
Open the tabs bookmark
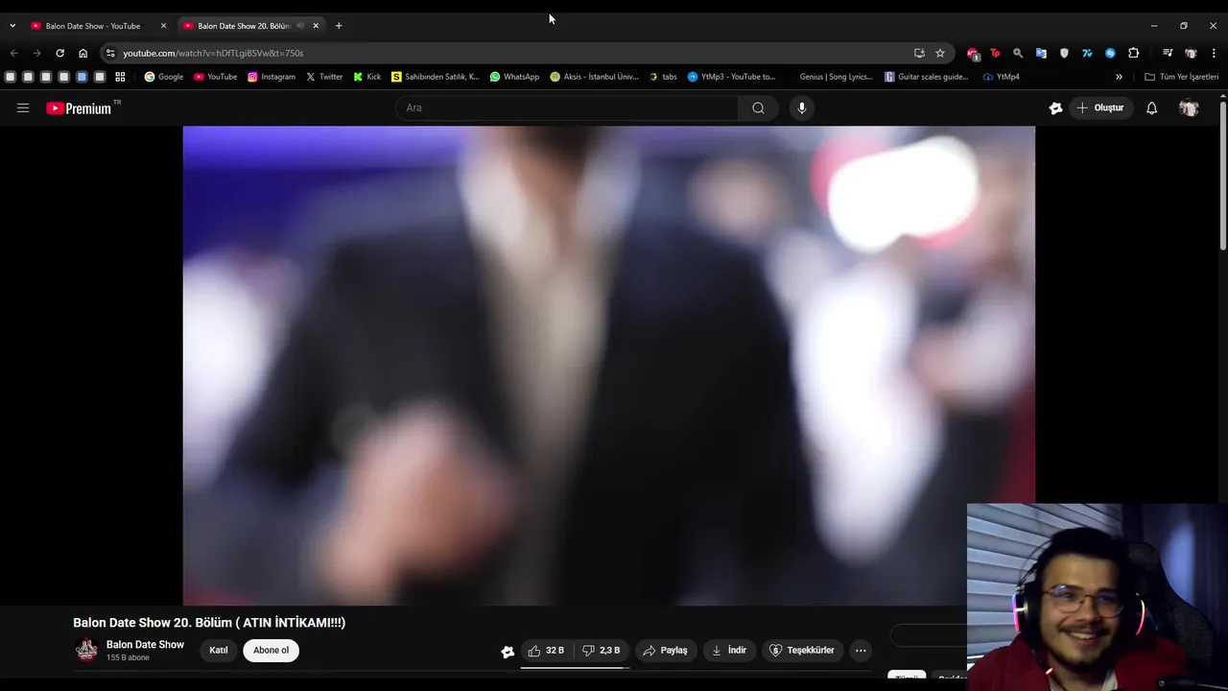click(x=663, y=77)
